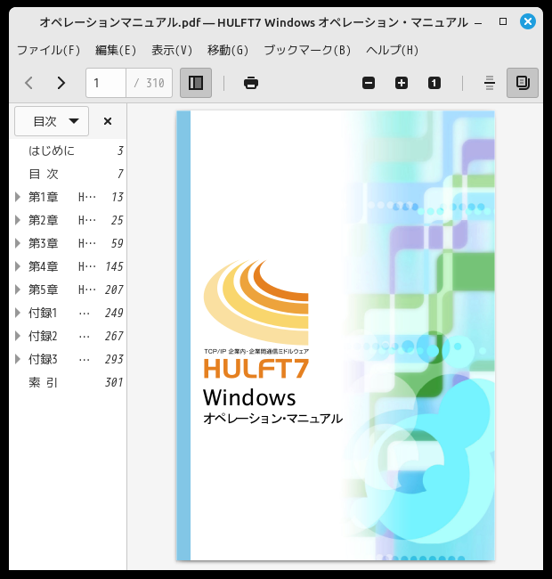
Task: Reset zoom to original size icon
Action: [x=434, y=83]
